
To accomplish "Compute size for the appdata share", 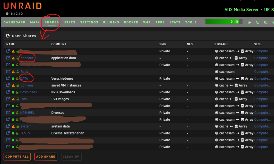I will [262, 58].
